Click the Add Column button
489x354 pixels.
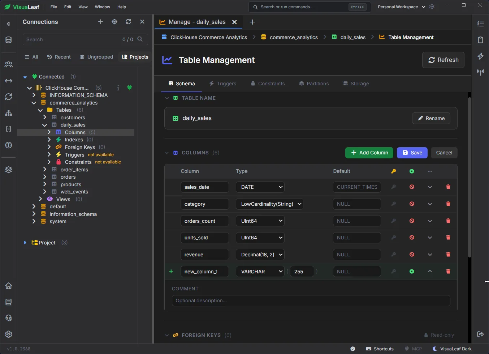point(370,153)
